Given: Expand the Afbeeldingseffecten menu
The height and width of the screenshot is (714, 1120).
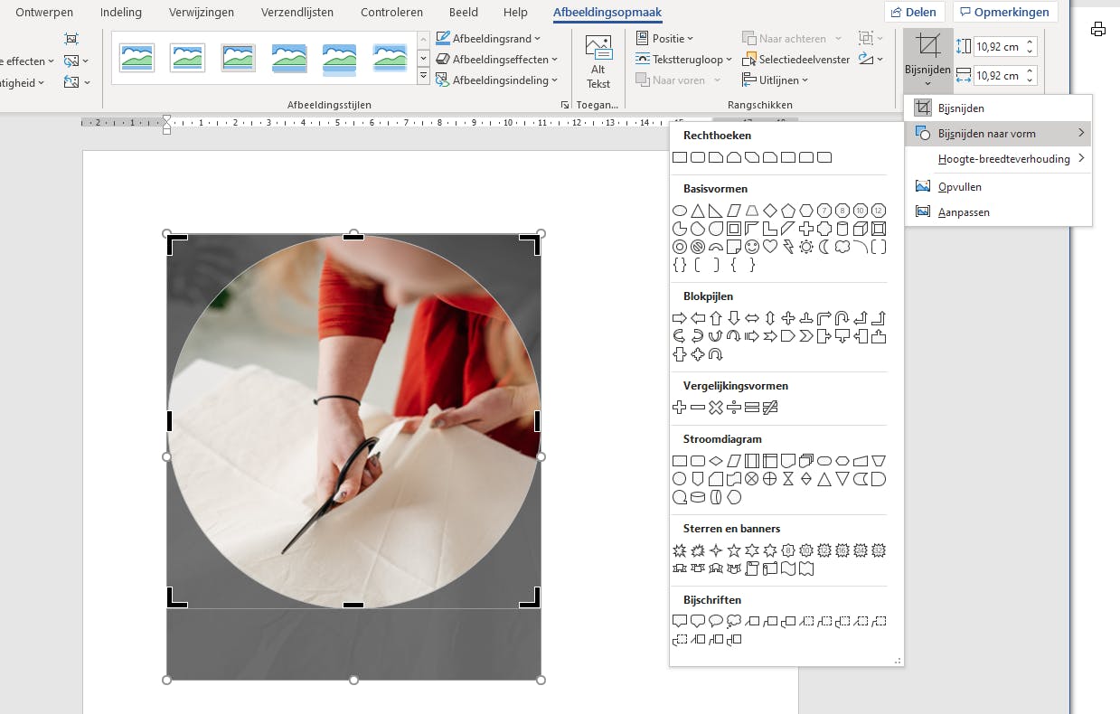Looking at the screenshot, I should pos(497,60).
